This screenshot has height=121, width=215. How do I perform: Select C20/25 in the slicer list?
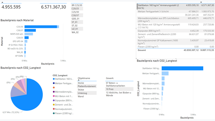click(77, 8)
